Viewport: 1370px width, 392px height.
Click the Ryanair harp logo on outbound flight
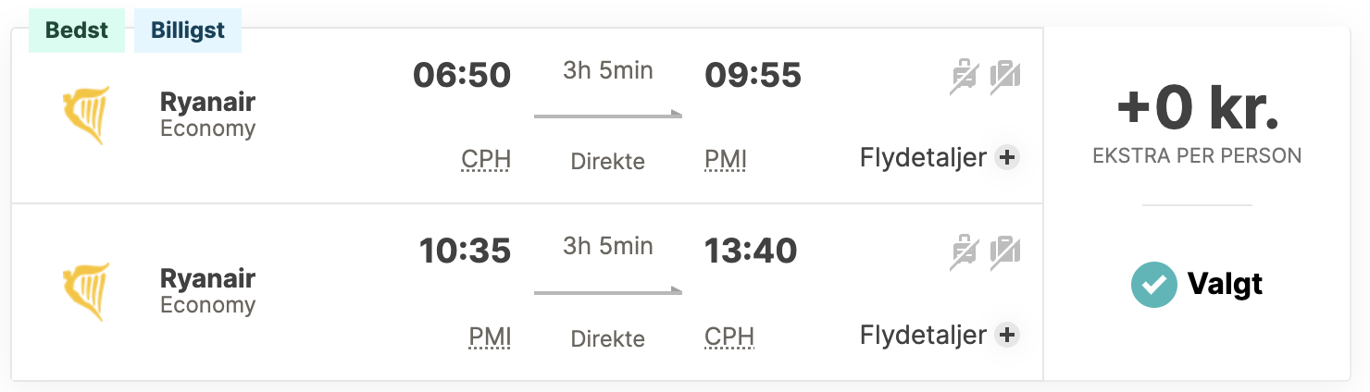coord(85,116)
